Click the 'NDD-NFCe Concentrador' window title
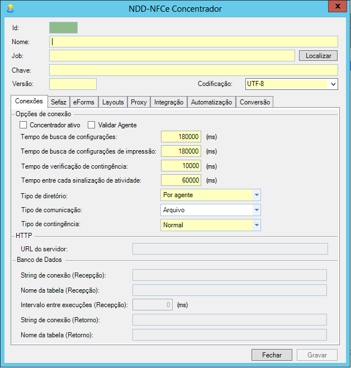Image resolution: width=351 pixels, height=368 pixels. tap(175, 9)
